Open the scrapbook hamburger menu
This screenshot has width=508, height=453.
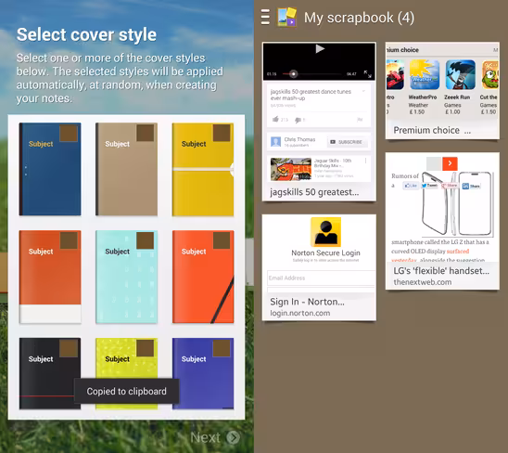click(x=265, y=18)
